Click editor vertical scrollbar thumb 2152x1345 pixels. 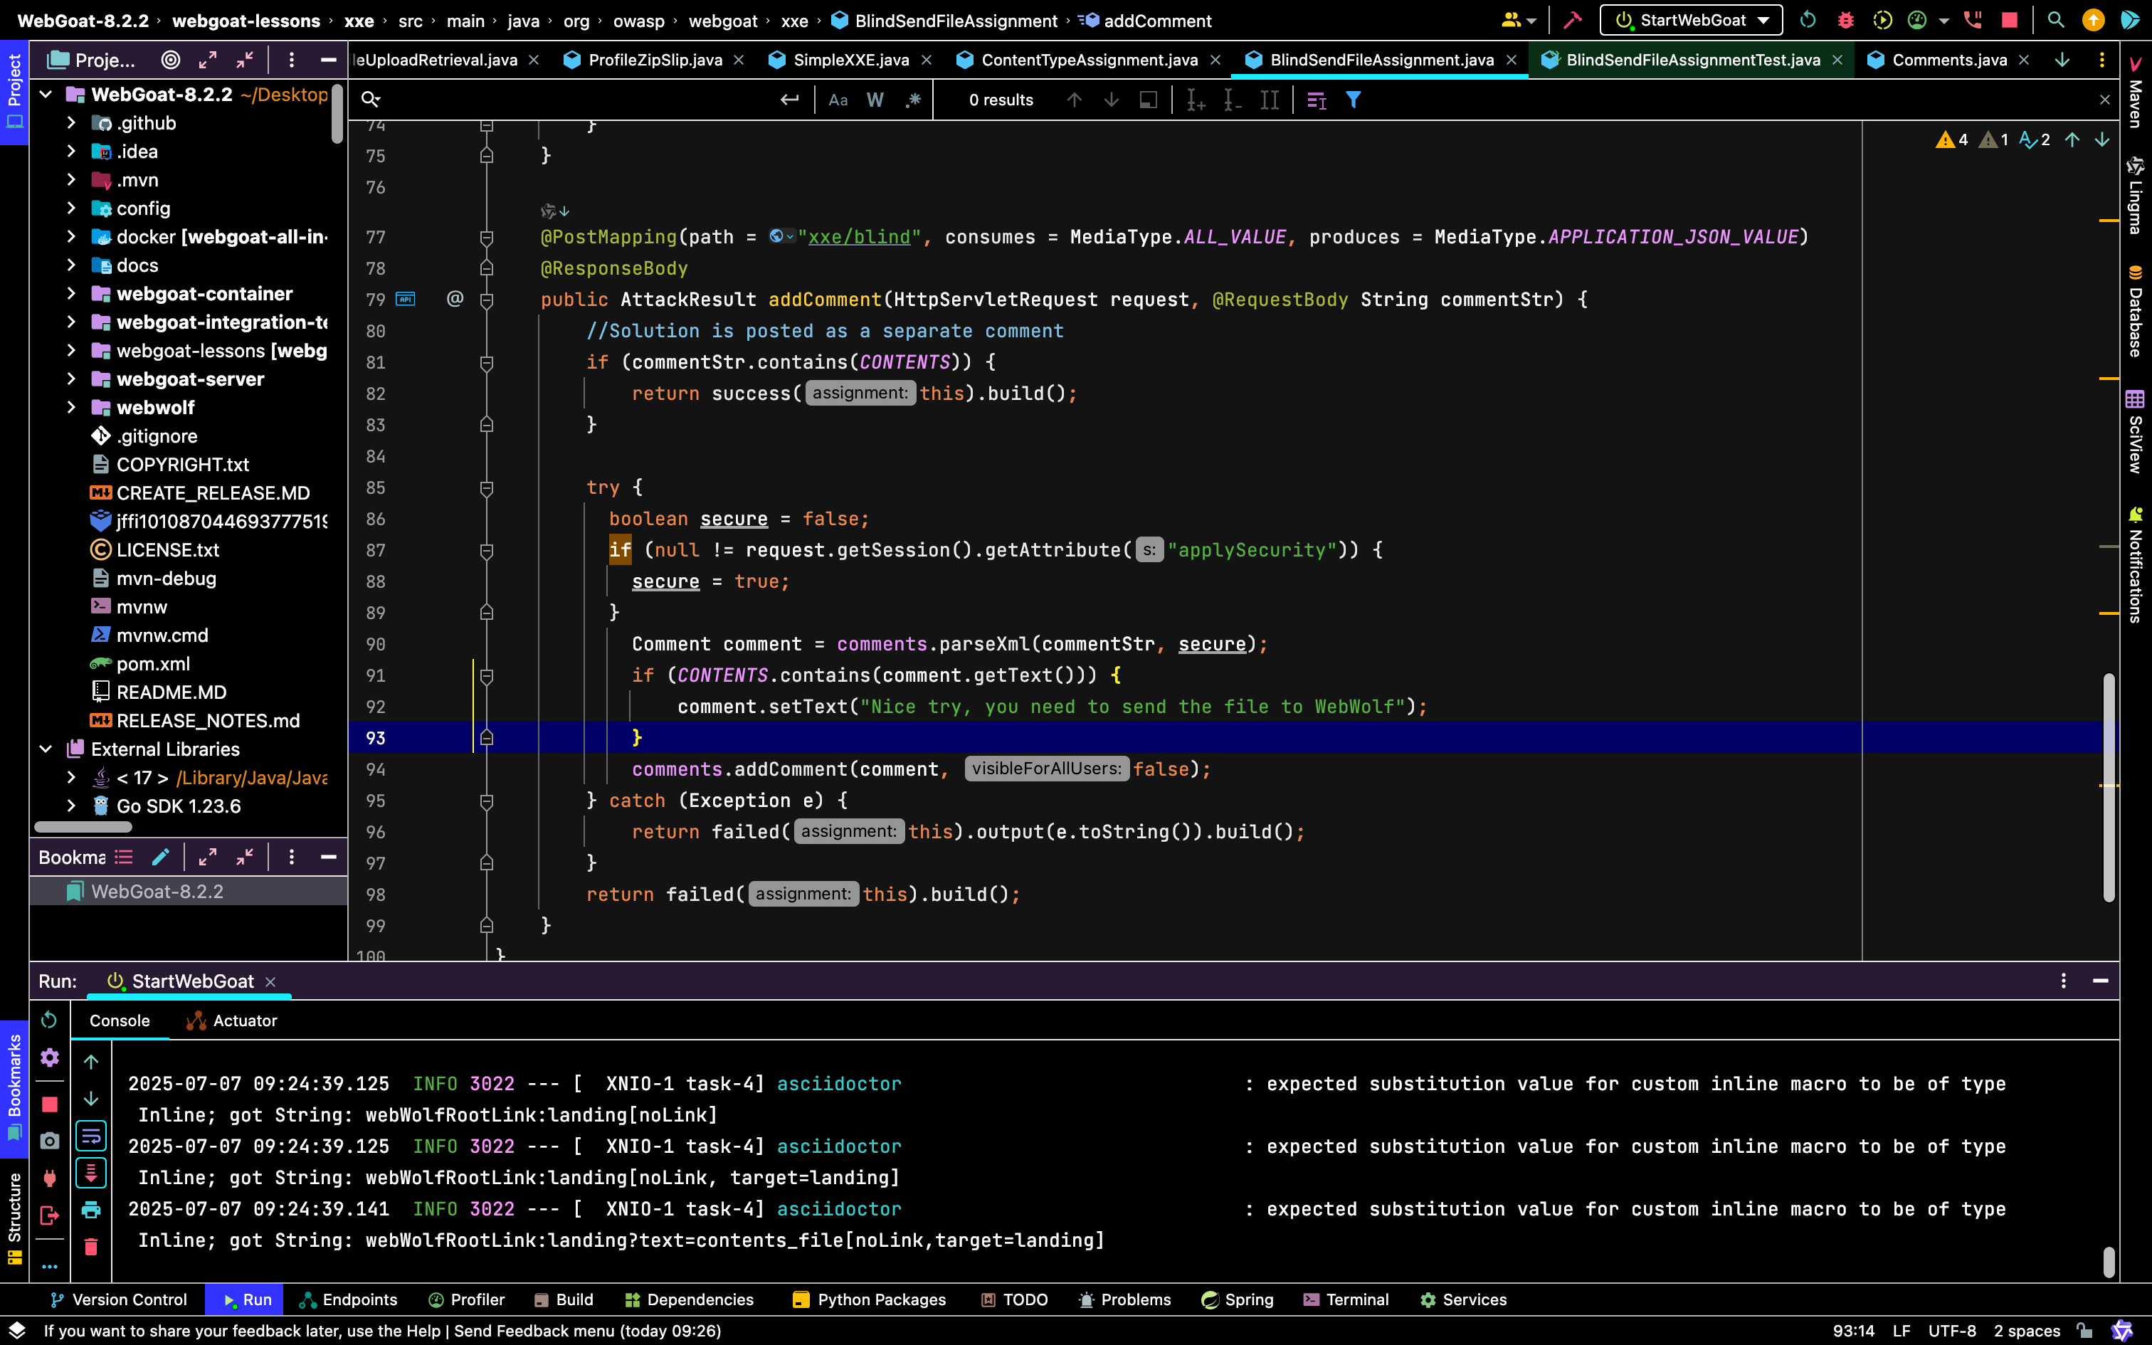point(2109,787)
